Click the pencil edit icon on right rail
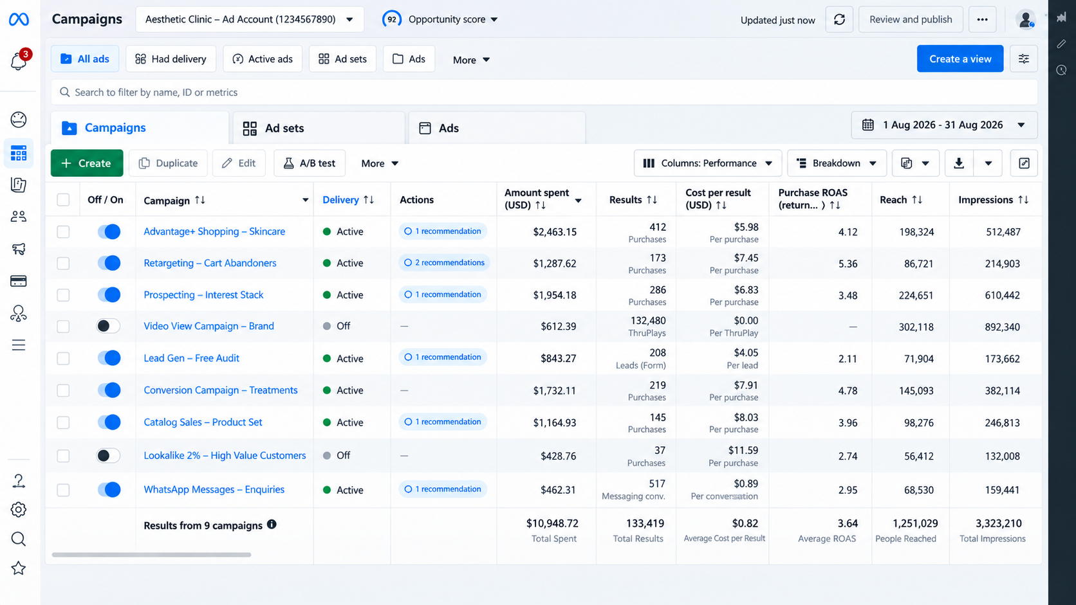 point(1062,44)
